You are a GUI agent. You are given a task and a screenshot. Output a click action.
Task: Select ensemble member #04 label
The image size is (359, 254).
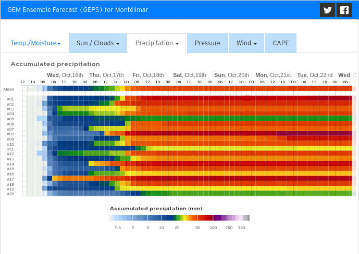point(10,113)
